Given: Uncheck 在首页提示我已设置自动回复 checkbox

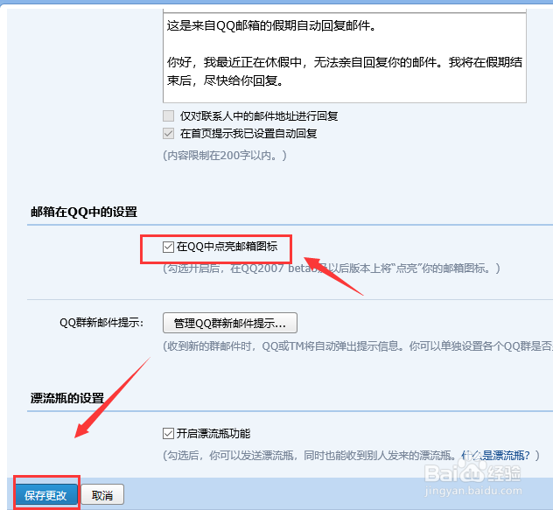Looking at the screenshot, I should coord(168,133).
